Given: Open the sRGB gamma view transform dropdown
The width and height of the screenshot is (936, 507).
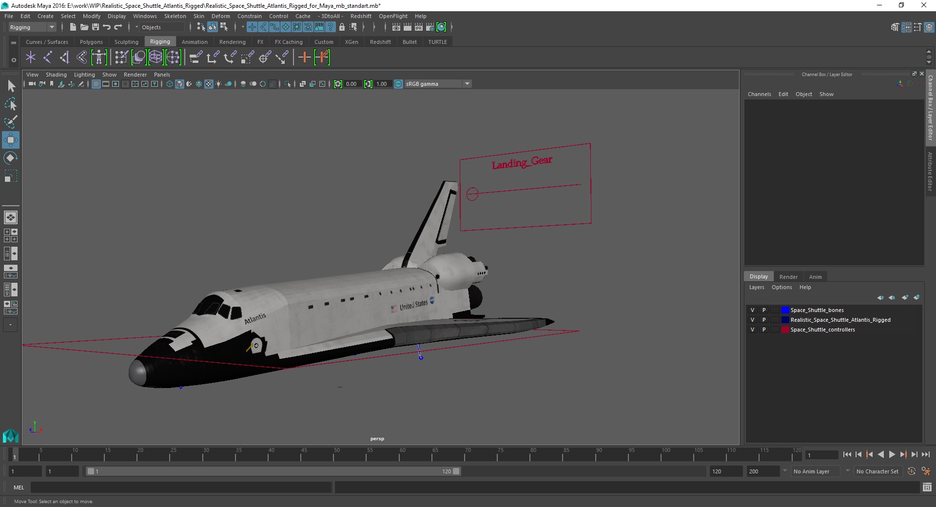Looking at the screenshot, I should (x=438, y=84).
